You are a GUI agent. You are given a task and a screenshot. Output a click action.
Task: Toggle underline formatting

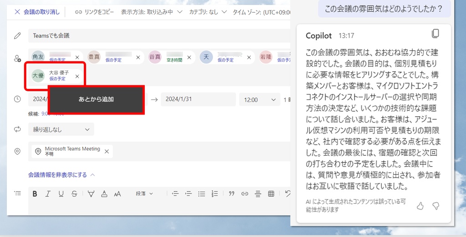pyautogui.click(x=61, y=194)
